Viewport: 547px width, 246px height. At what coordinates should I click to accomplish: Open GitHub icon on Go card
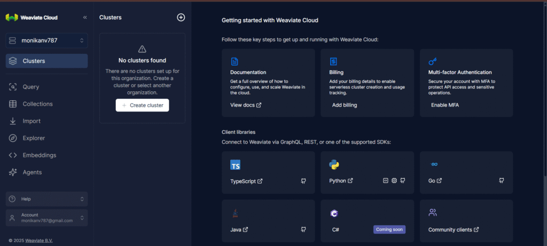(x=502, y=181)
